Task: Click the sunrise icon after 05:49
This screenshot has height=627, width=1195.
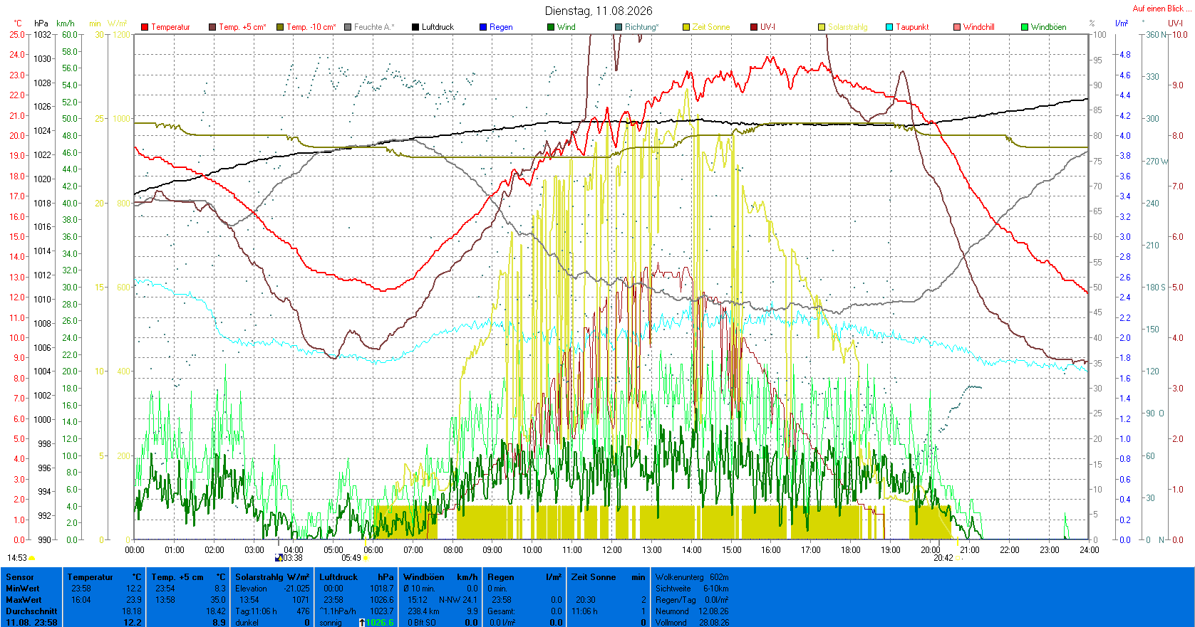Action: click(366, 558)
